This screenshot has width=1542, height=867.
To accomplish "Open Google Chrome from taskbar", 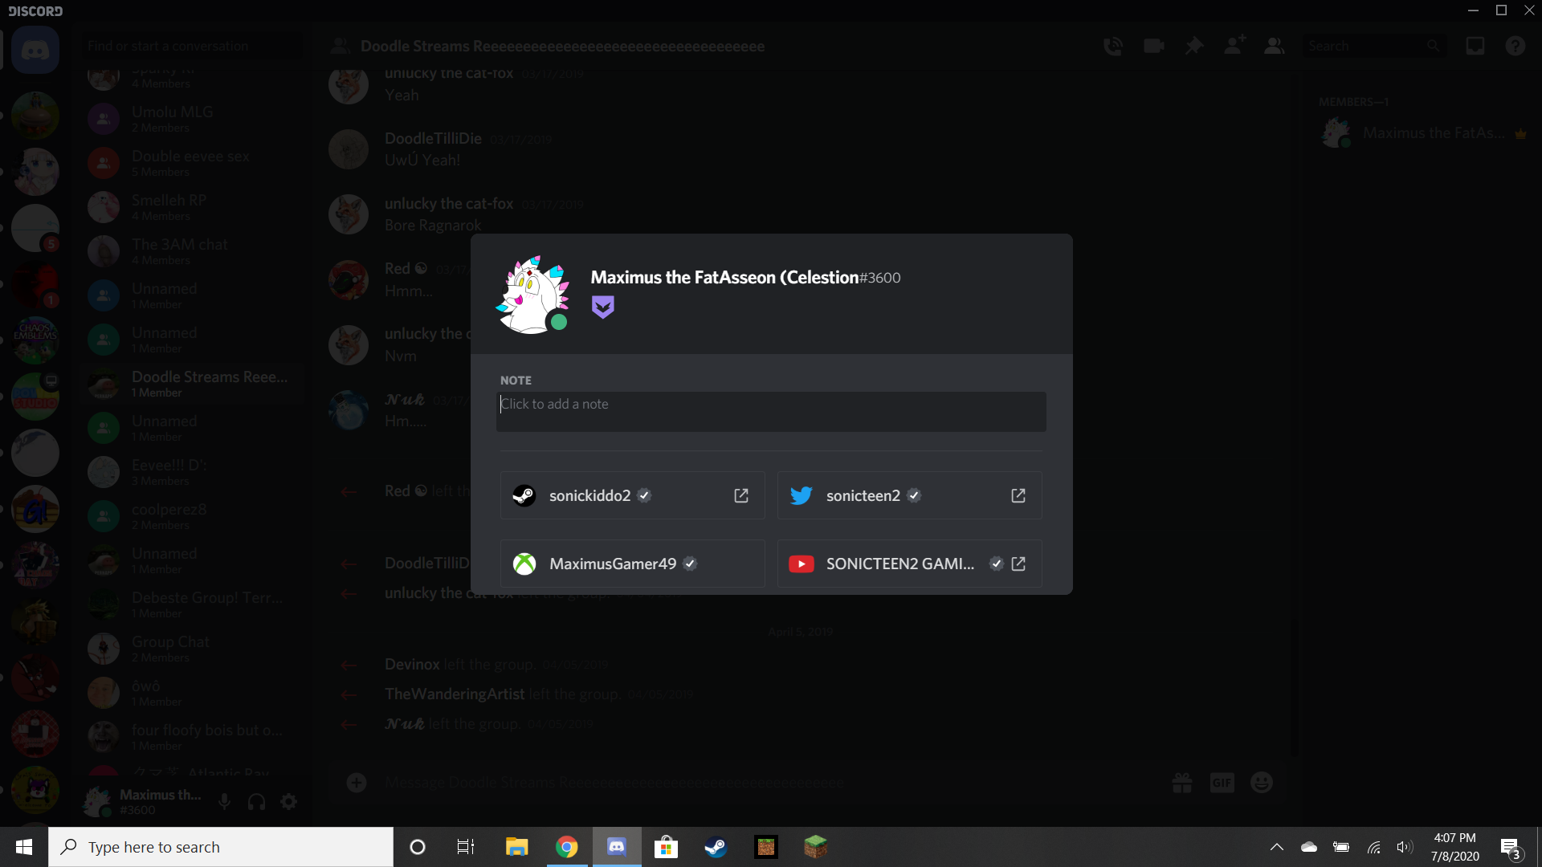I will click(x=567, y=847).
